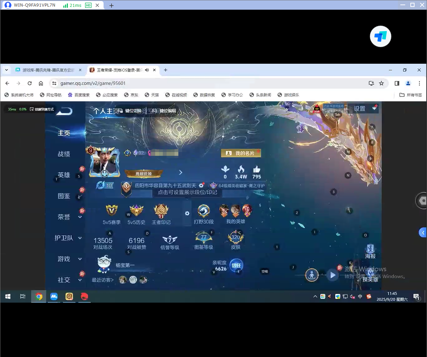Select the 战绩 sidebar tab
The width and height of the screenshot is (427, 357).
64,154
